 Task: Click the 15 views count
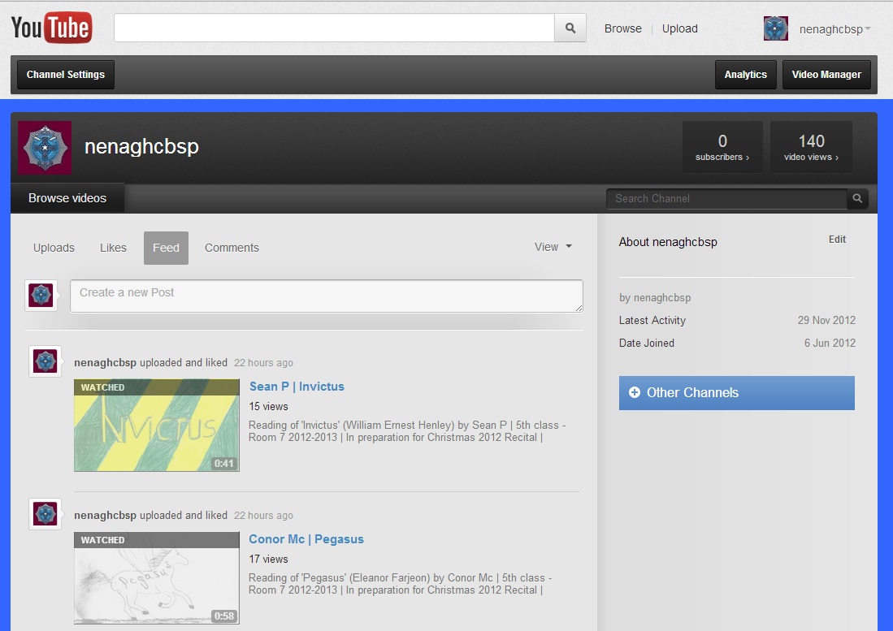point(268,406)
